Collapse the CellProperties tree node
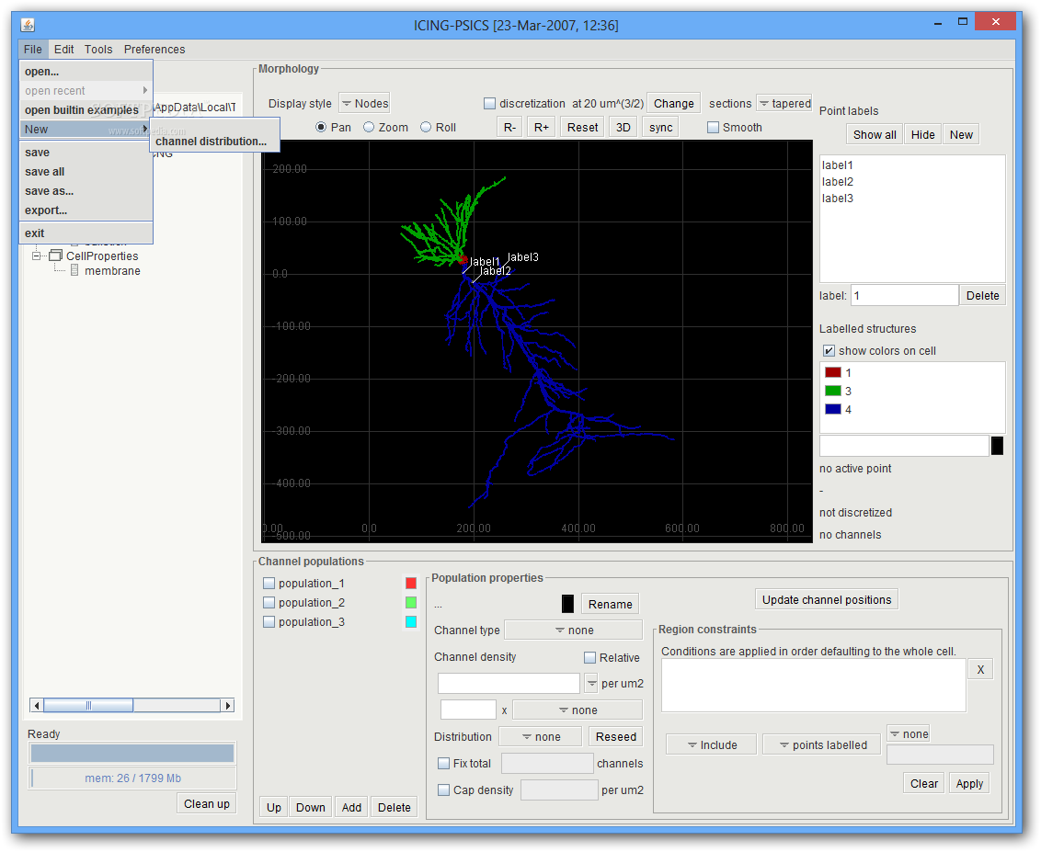Viewport: 1041px width, 852px height. (x=37, y=256)
